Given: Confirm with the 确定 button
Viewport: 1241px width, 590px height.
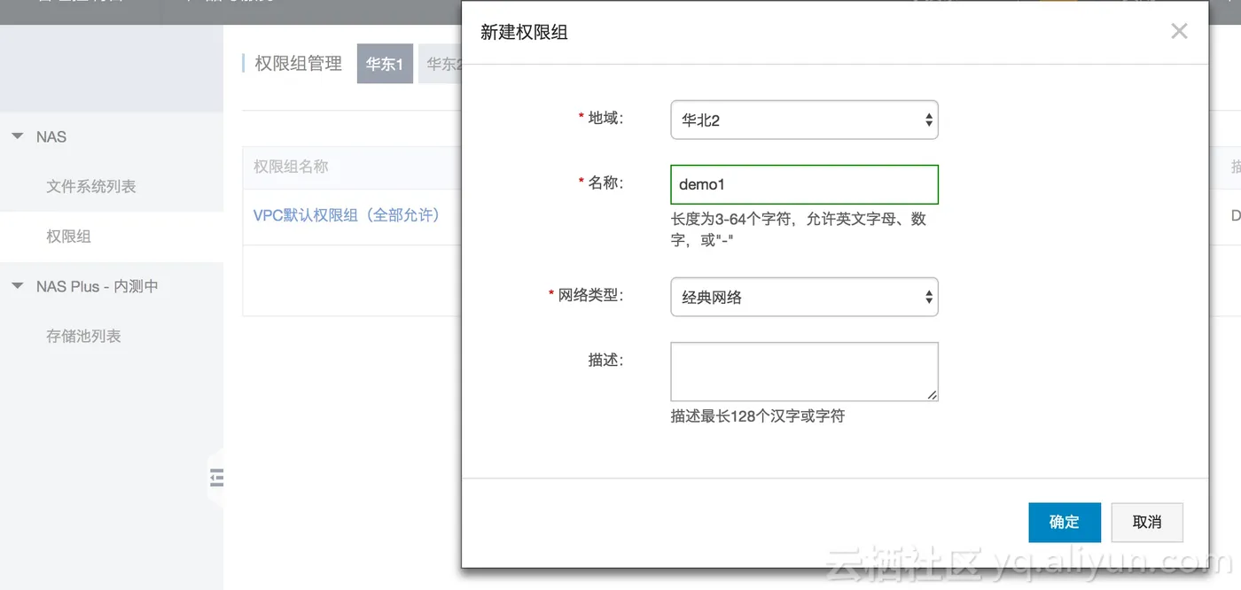Looking at the screenshot, I should [x=1065, y=523].
